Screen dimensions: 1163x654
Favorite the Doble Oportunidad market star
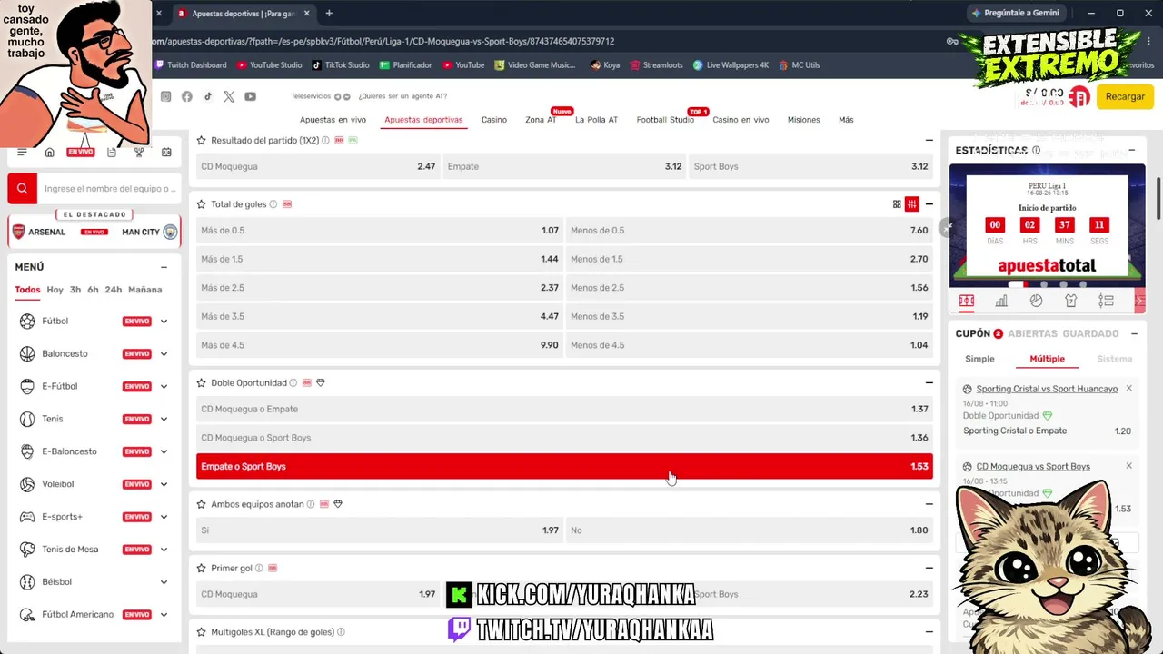tap(202, 383)
